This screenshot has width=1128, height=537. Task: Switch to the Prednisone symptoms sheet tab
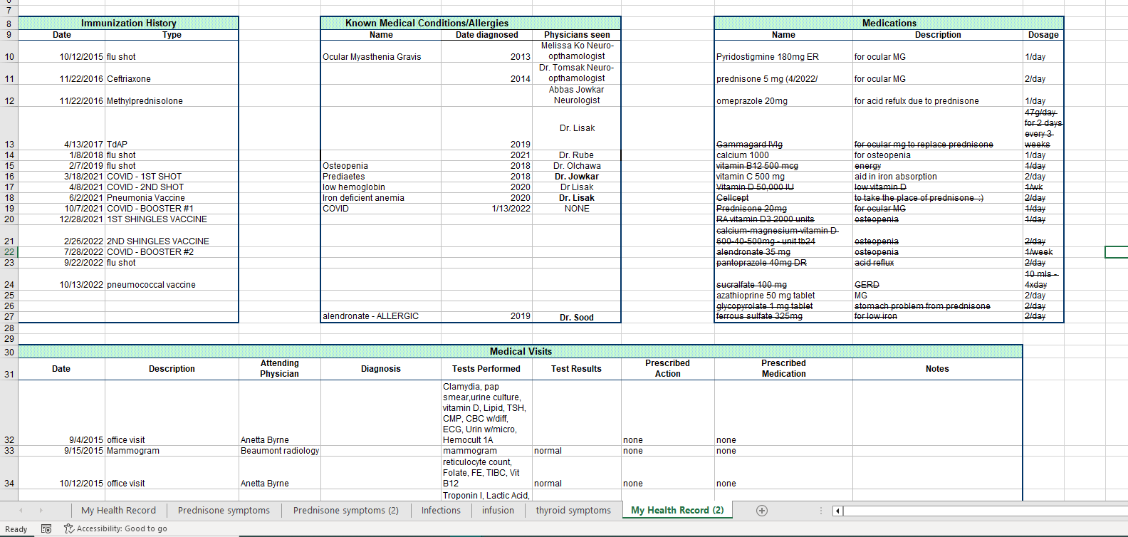coord(224,510)
